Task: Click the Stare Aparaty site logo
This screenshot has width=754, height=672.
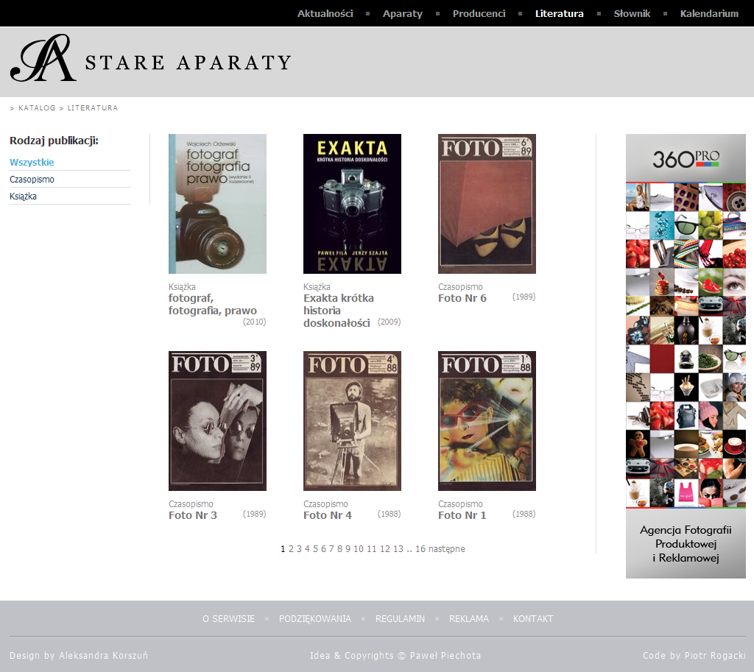Action: (150, 60)
